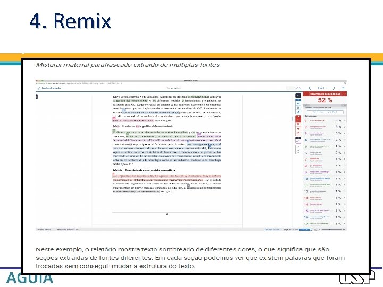Toggle the blue high resolution switch in the status bar
383x287 pixels.
pos(305,230)
